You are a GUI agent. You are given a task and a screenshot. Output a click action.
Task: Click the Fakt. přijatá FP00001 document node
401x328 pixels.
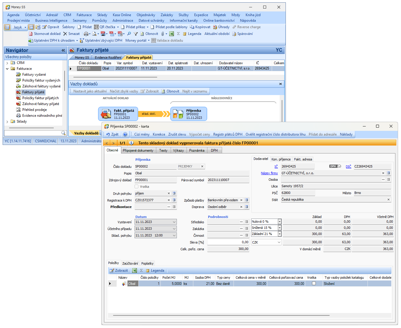pyautogui.click(x=118, y=114)
